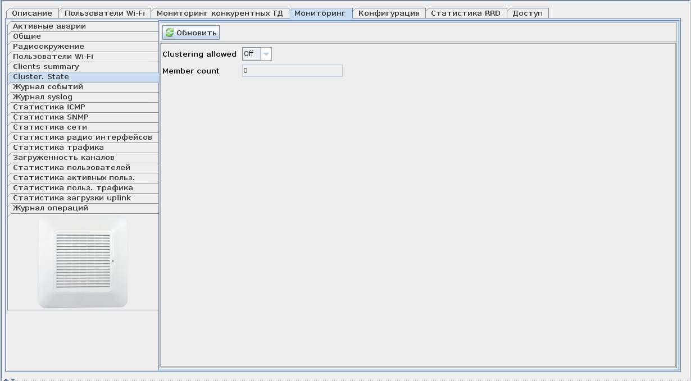Open Статистика активных польз.
This screenshot has width=691, height=381.
pos(83,178)
